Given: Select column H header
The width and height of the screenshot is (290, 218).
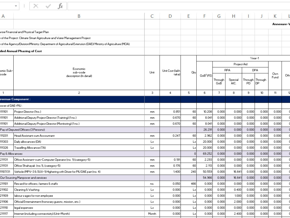Looking at the screenshot, I should tap(233, 16).
